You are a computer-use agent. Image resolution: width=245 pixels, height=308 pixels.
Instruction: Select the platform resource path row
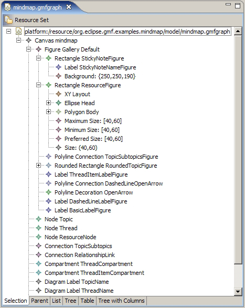(x=127, y=32)
